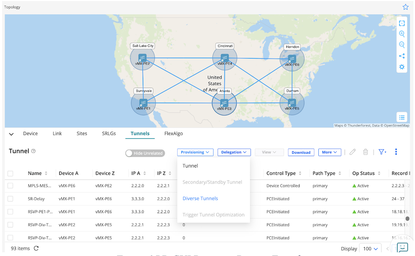Switch to the SRLGs tab

tap(109, 133)
